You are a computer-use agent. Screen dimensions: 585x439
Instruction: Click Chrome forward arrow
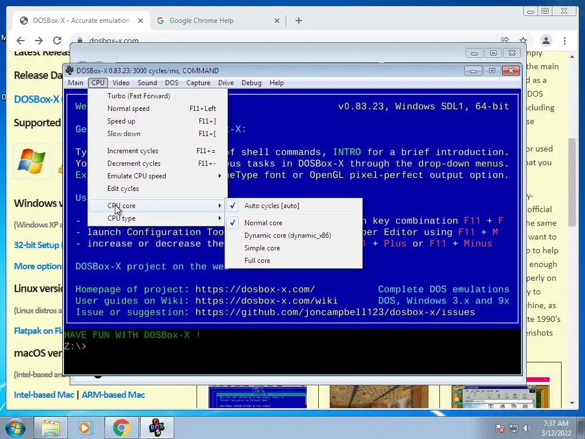[x=39, y=41]
